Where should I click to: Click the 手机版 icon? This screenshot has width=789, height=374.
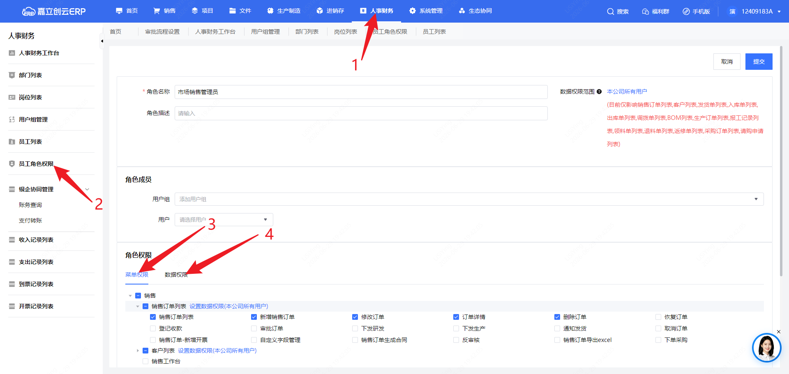pyautogui.click(x=686, y=11)
